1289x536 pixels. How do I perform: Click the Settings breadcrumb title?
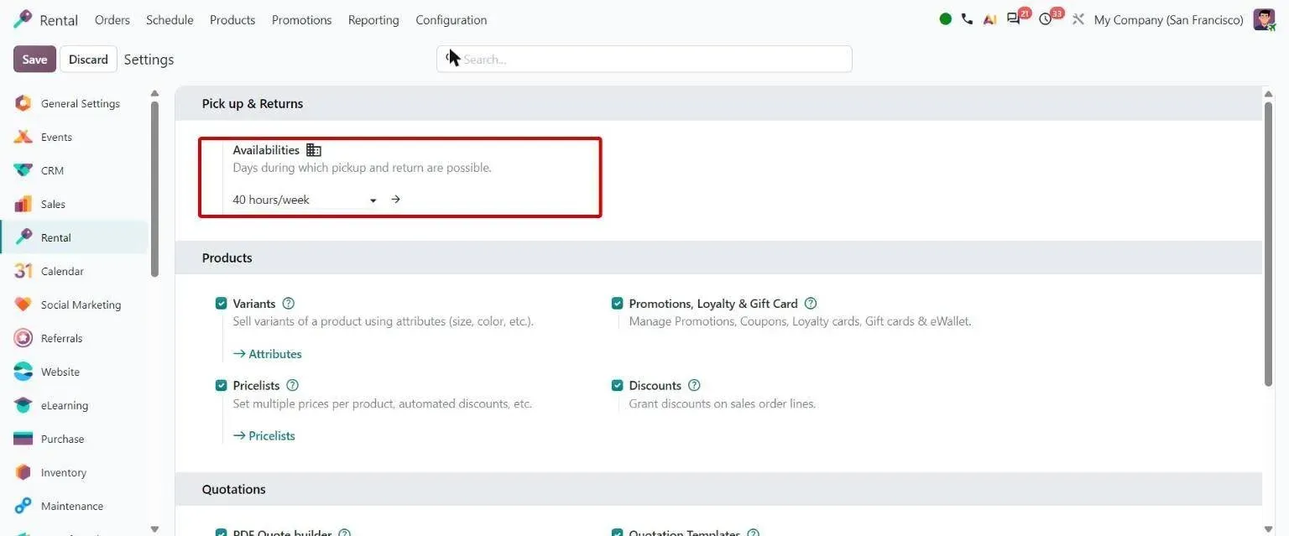tap(149, 60)
